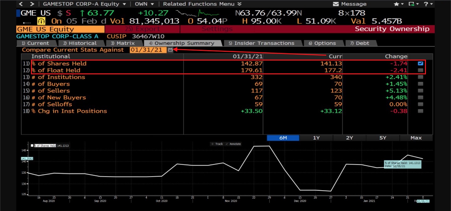Check the # of Buyers checkbox
This screenshot has height=211, width=451.
tap(420, 84)
